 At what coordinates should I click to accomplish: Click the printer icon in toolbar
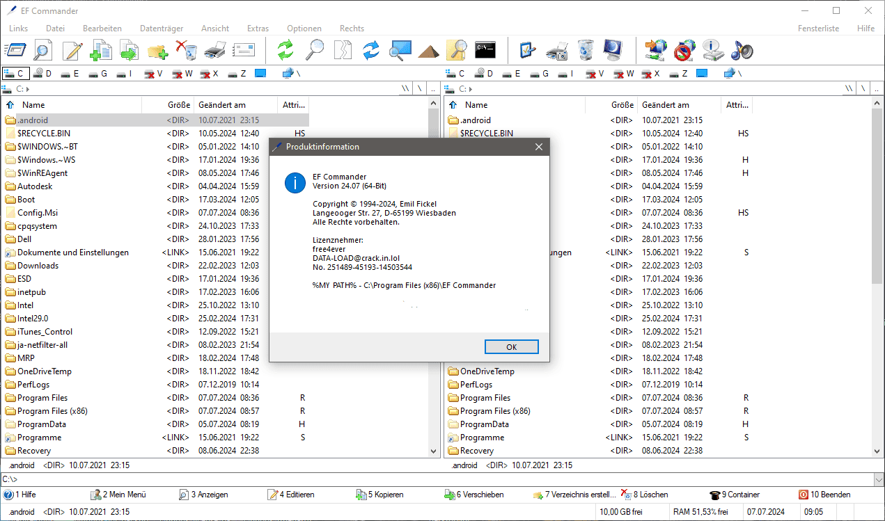[215, 50]
